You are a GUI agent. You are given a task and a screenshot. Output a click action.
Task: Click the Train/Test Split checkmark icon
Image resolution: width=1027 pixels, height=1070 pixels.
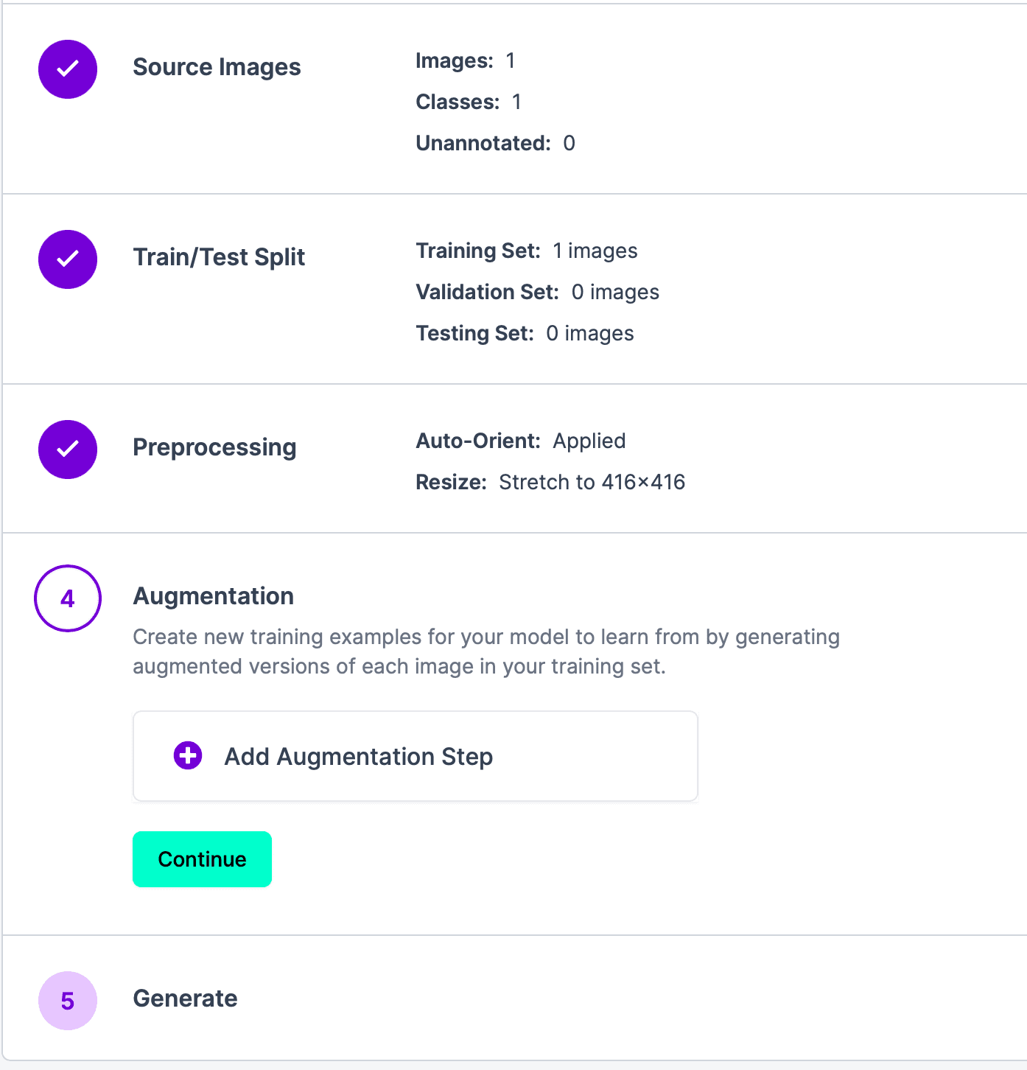tap(68, 259)
